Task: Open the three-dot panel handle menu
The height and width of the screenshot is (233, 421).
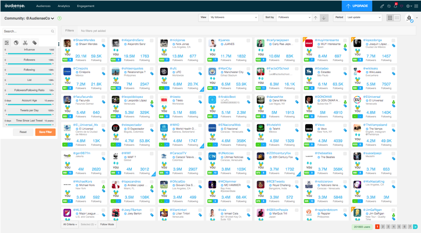Action: pyautogui.click(x=59, y=44)
